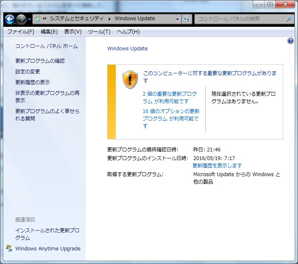Click 非表示の更新プログラムの再表示

coord(47,97)
